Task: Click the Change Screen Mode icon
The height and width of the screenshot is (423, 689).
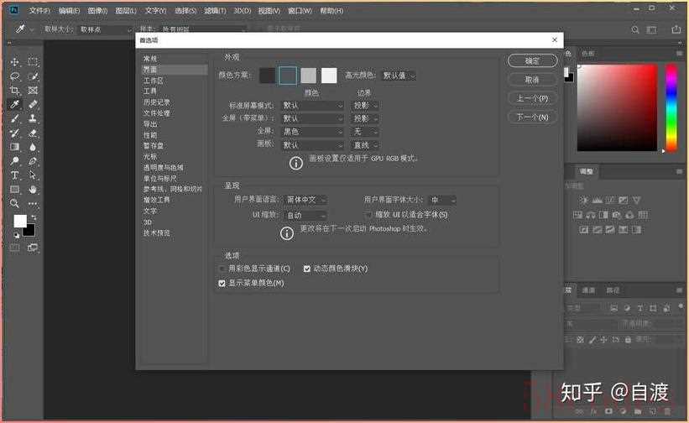Action: (x=33, y=248)
